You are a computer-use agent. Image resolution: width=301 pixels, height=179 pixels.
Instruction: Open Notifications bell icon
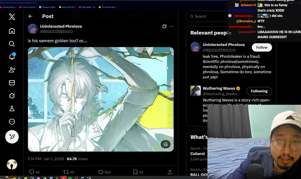[x=12, y=56]
